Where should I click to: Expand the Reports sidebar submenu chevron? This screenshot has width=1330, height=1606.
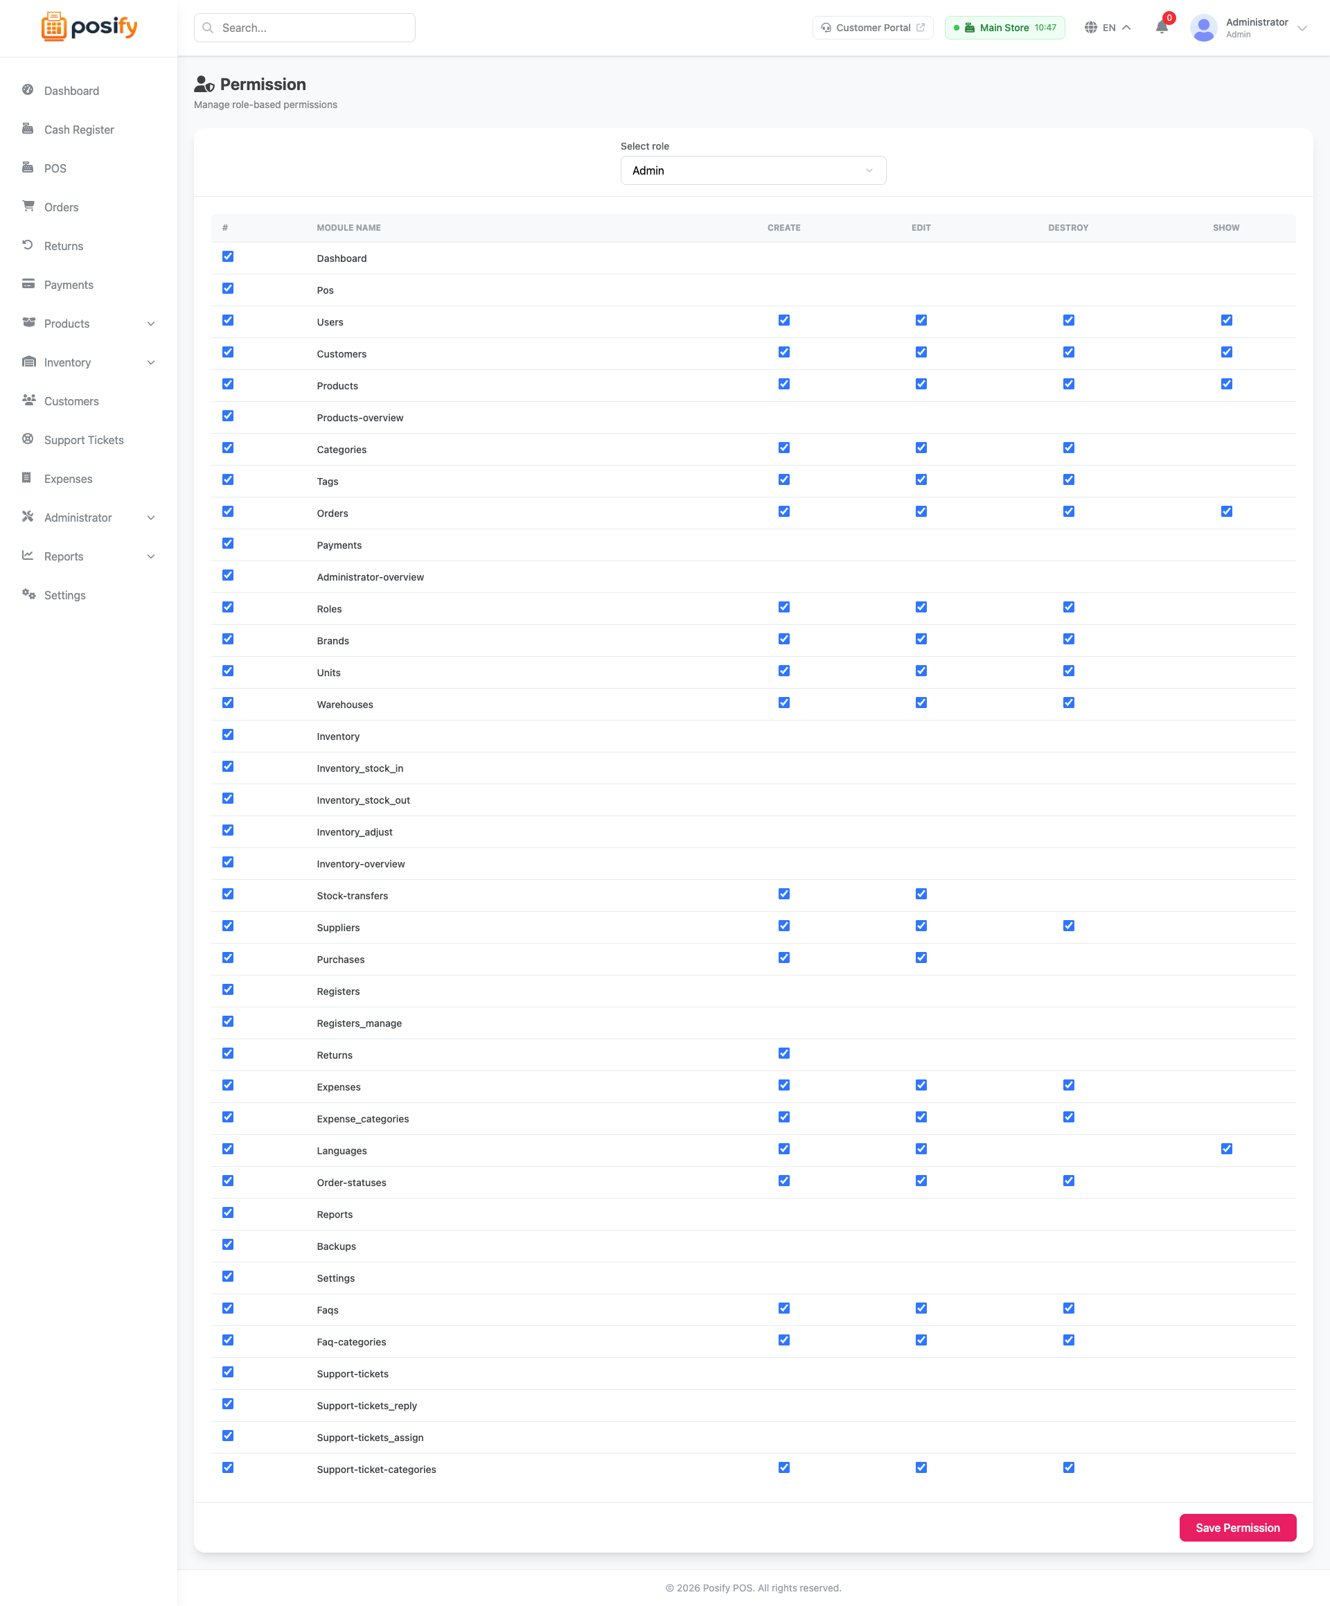[x=151, y=557]
